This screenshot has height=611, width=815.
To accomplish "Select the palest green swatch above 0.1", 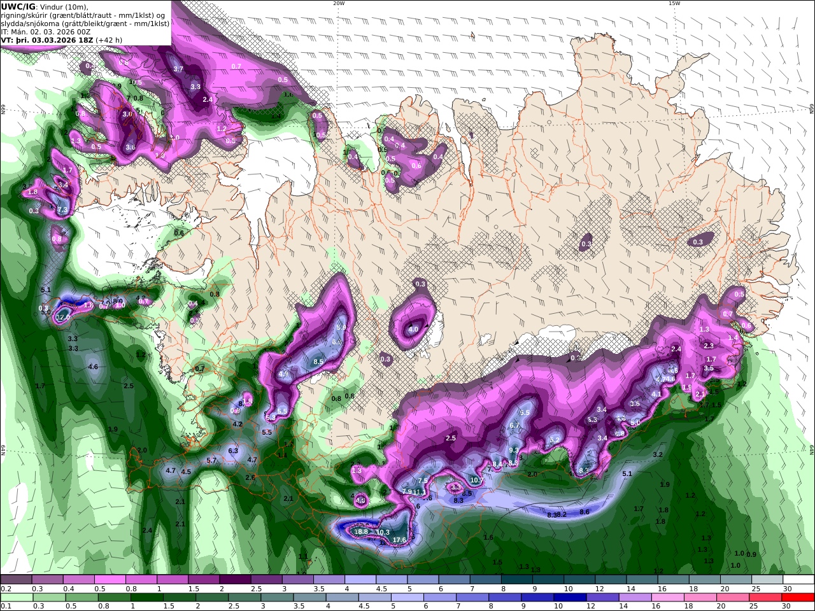I will tap(17, 598).
